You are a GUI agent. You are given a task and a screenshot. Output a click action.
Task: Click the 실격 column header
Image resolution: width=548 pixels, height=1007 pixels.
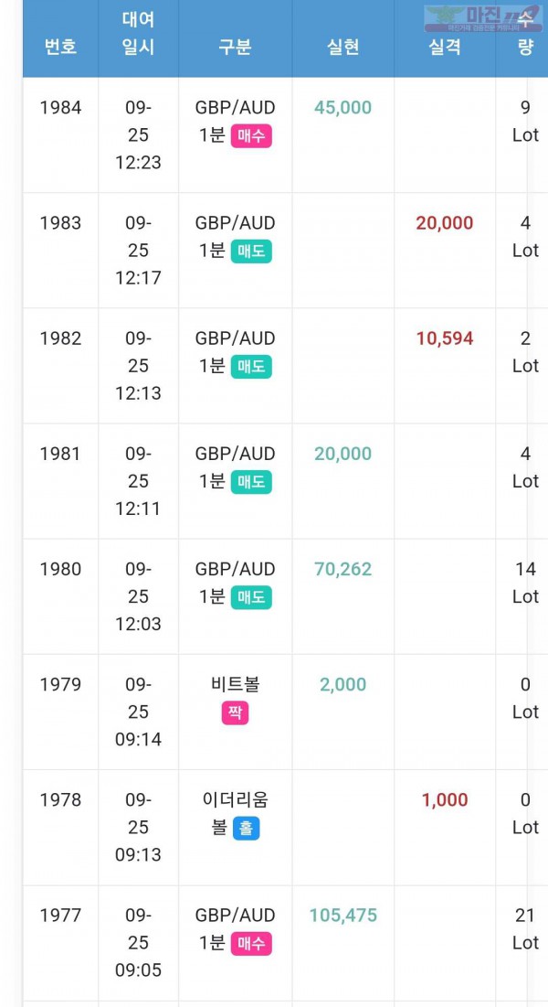point(444,47)
